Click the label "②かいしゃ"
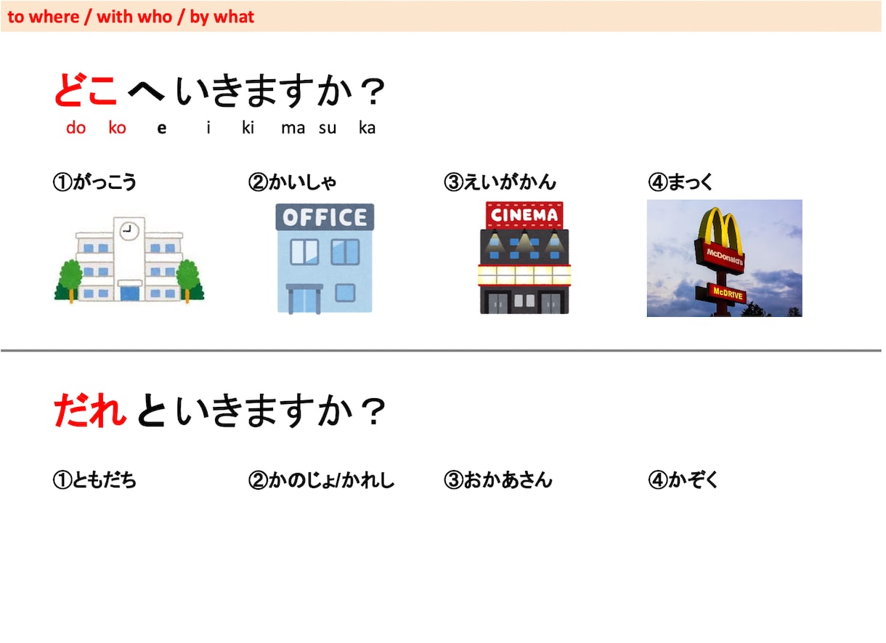 (293, 182)
